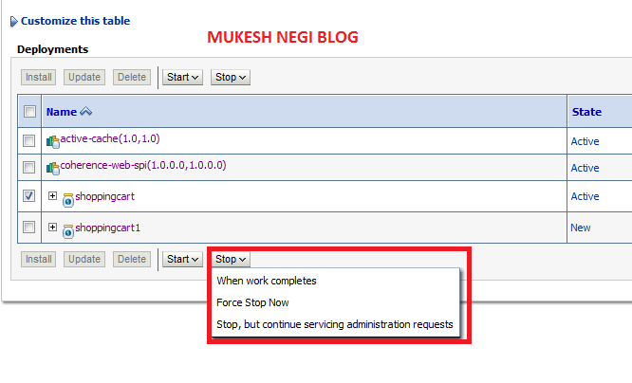Sort by the State column header
Screen dimensions: 632x383
point(586,112)
